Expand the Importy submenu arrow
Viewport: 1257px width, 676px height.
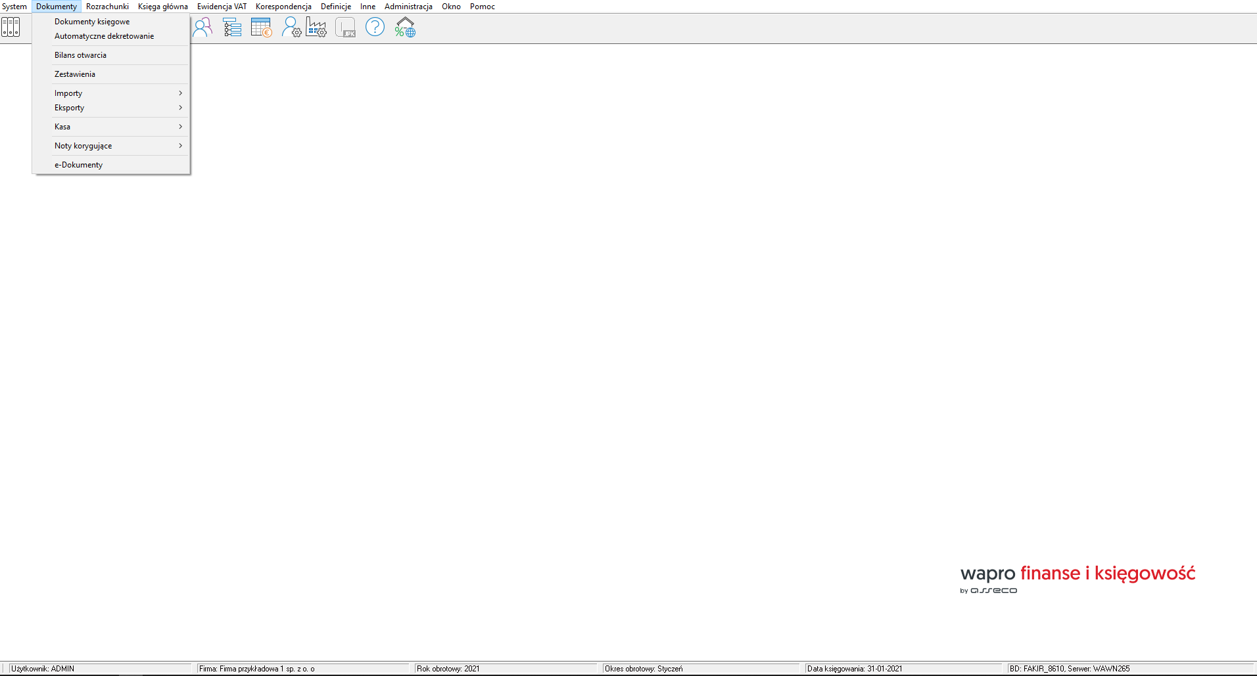pyautogui.click(x=180, y=93)
